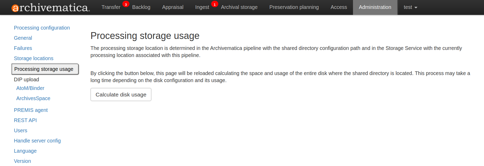Go to Storage locations in sidebar
484x166 pixels.
coord(34,58)
